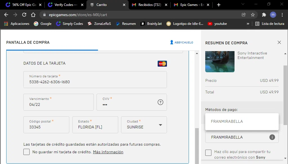Close the Carrito tab
This screenshot has height=164, width=288.
click(124, 5)
